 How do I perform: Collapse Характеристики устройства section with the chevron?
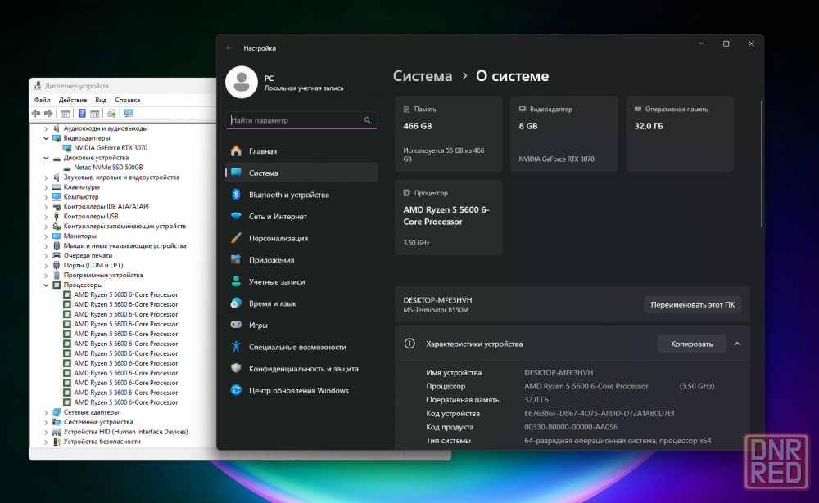[737, 344]
